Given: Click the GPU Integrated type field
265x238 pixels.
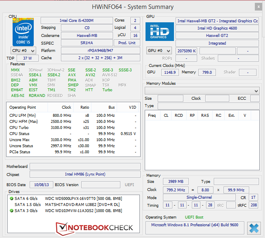Looking at the screenshot, I should [217, 43].
